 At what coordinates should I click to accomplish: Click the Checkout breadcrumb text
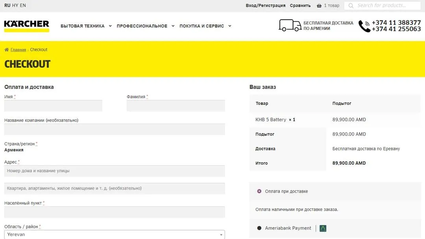[x=39, y=50]
